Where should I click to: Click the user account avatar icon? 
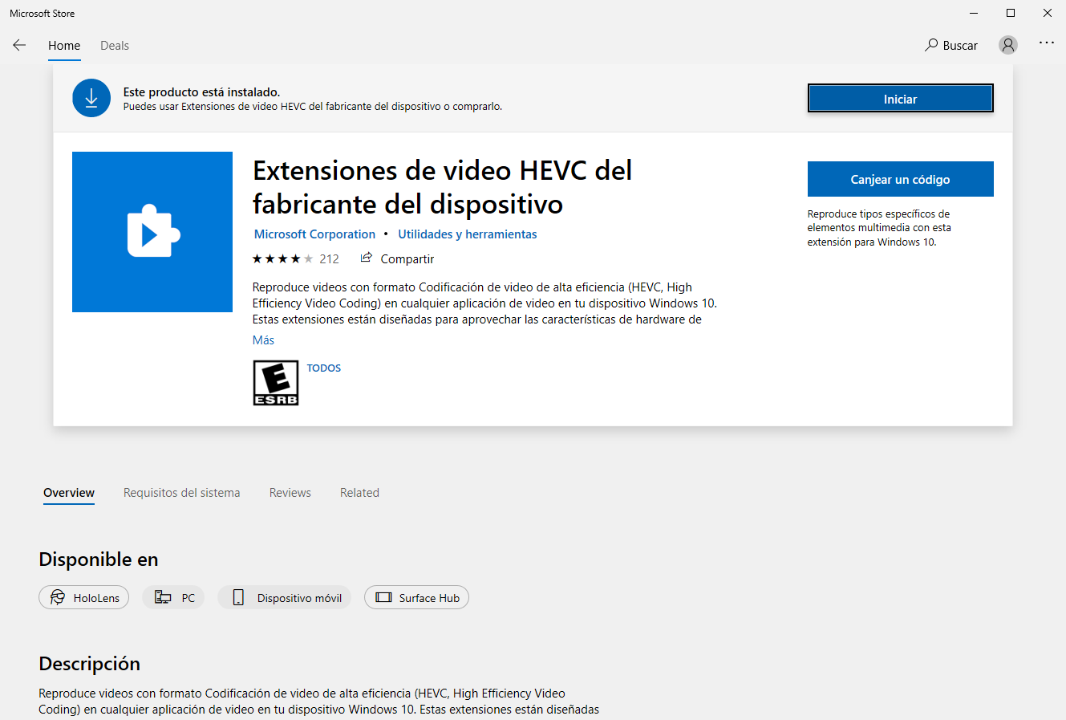point(1007,45)
